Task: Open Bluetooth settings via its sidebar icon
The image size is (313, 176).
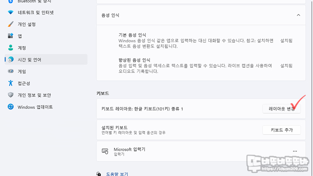Action: [x=10, y=1]
